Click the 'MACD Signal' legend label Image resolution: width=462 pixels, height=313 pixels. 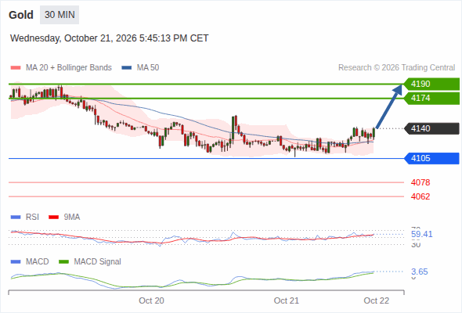point(98,261)
